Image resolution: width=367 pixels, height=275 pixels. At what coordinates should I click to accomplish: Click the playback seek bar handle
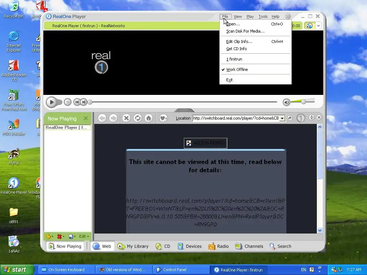point(90,102)
